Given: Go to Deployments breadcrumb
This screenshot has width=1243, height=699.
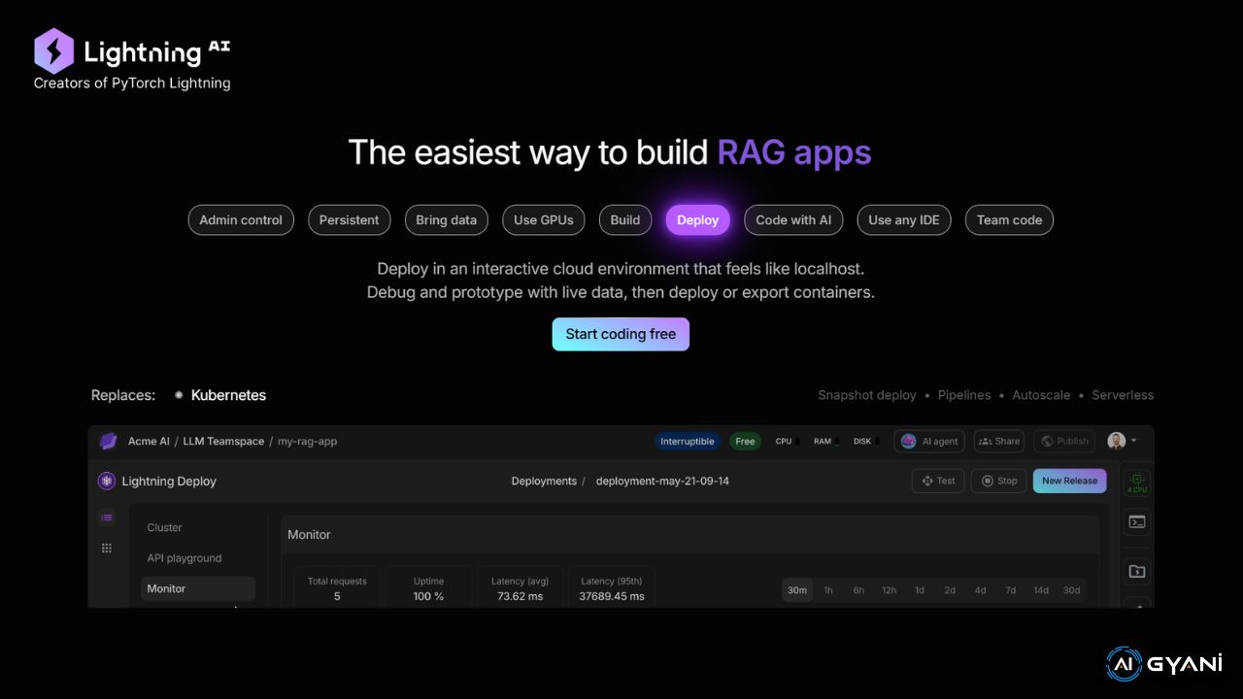Looking at the screenshot, I should (x=544, y=481).
